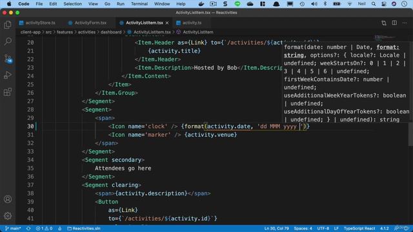Open the Time Machine menu bar icon
The image size is (413, 232).
coord(302,4)
